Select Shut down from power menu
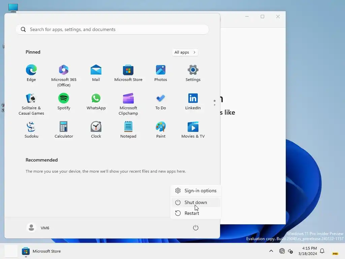 click(x=196, y=202)
